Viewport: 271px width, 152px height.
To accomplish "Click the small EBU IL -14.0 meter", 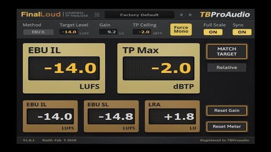I will [50, 116].
